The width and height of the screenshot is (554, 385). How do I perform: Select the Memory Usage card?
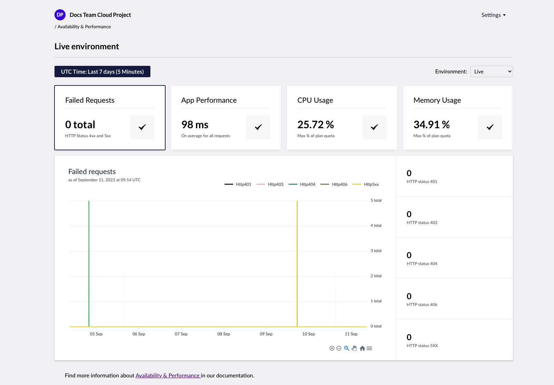pos(457,118)
